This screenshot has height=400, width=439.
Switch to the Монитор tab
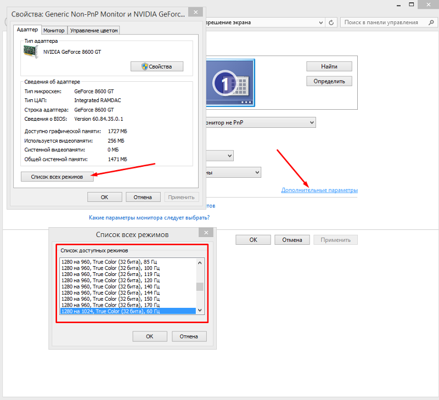(54, 30)
